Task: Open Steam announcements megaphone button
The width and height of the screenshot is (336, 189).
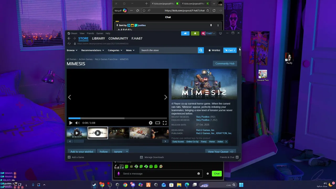Action: pyautogui.click(x=185, y=33)
